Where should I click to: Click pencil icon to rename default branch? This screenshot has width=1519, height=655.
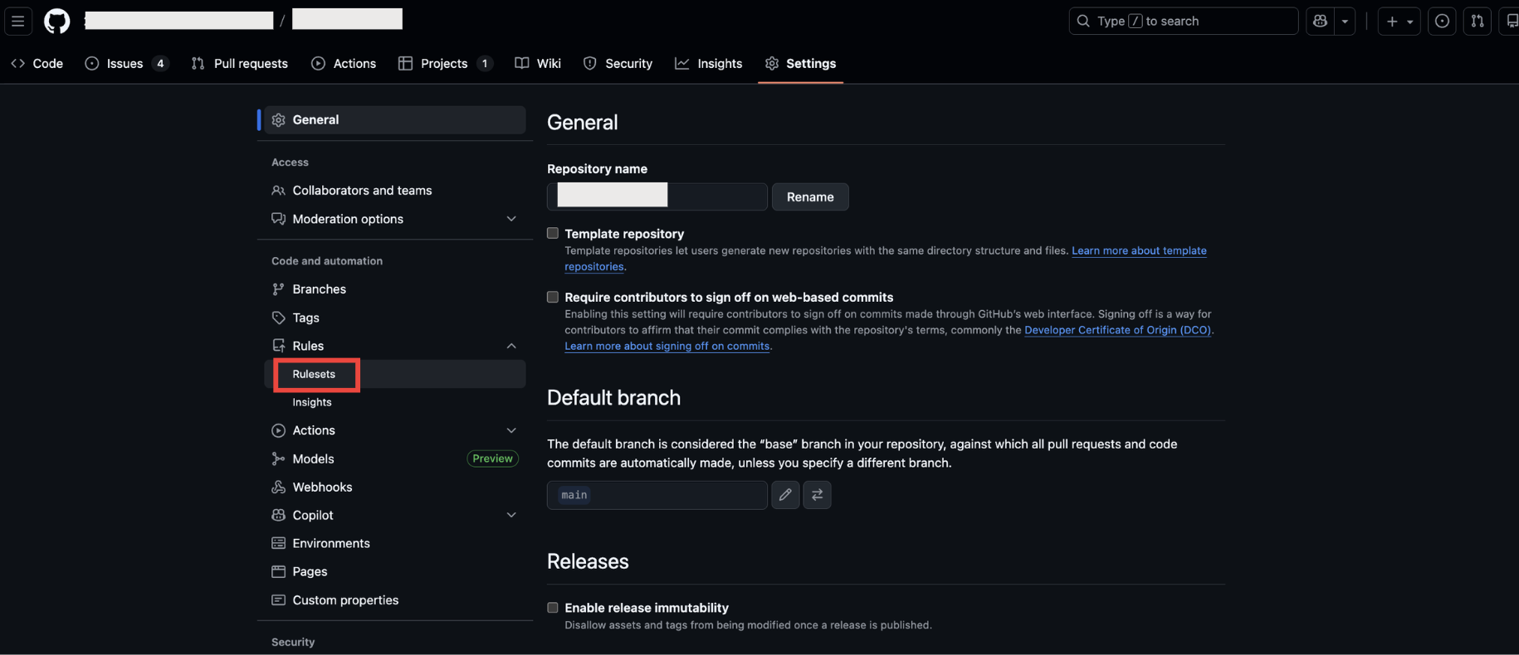785,495
